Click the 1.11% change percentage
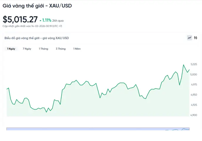 coord(47,20)
